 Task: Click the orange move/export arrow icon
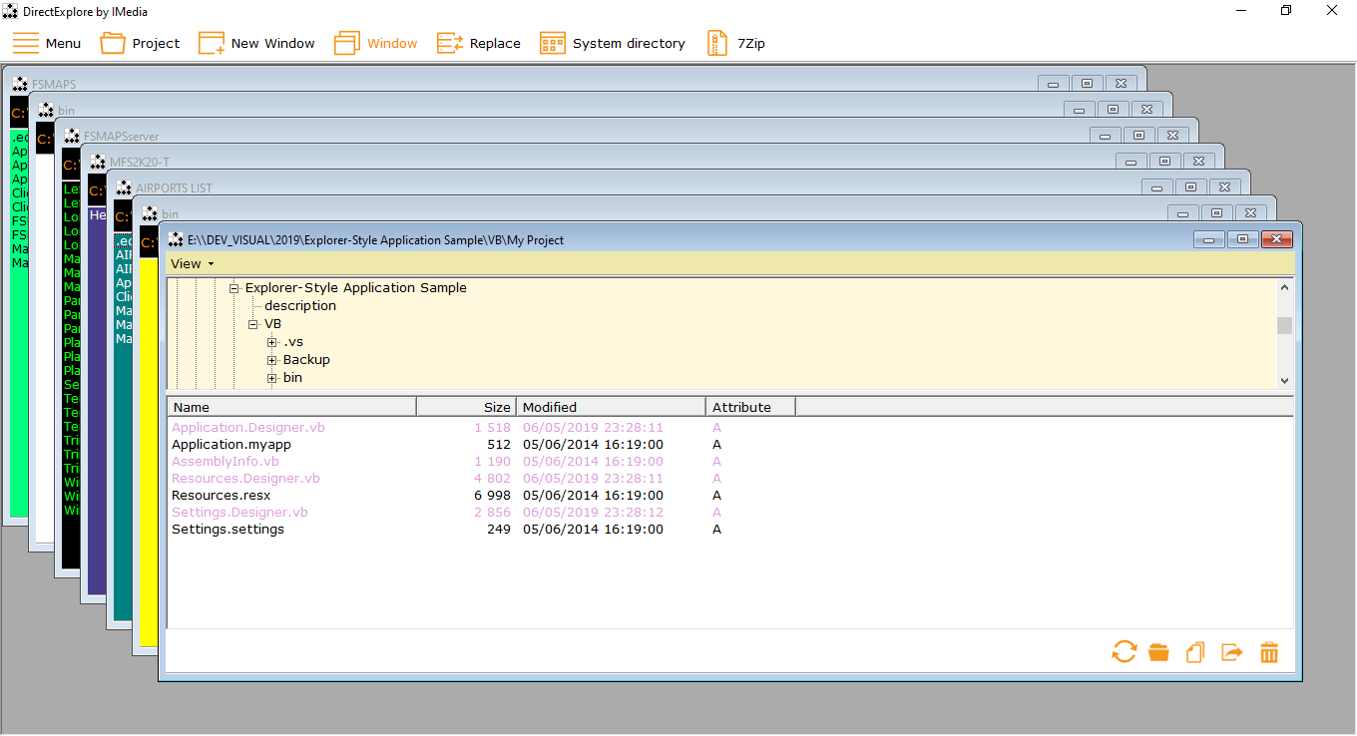click(x=1232, y=652)
